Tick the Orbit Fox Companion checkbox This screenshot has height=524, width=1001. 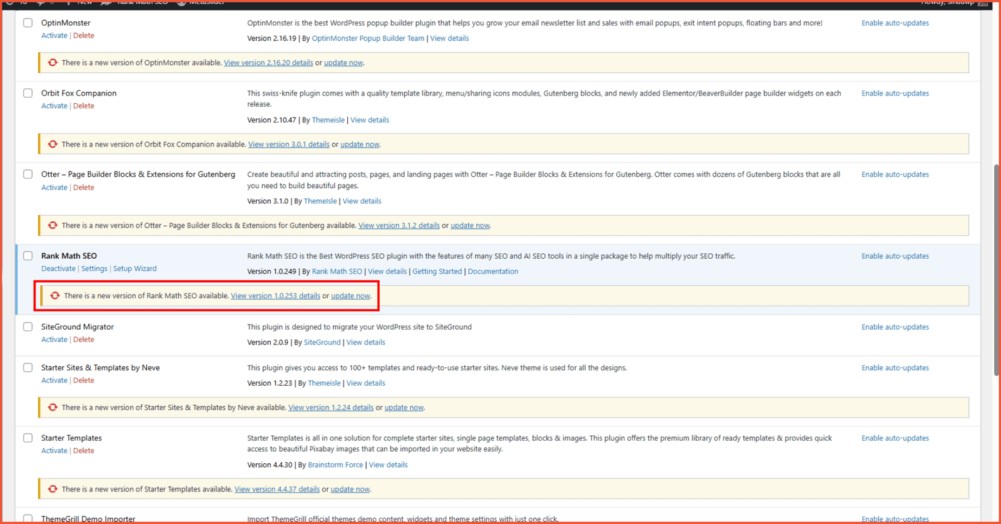tap(28, 93)
